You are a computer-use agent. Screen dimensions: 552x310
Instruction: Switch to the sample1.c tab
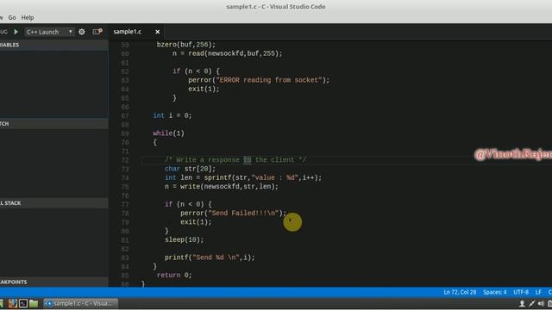tap(128, 32)
